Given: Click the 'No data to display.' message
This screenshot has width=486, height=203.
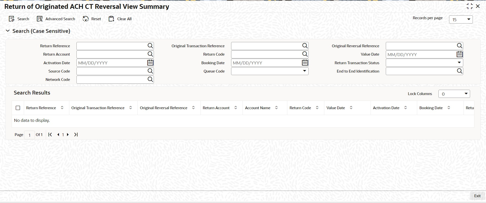Looking at the screenshot, I should point(32,120).
